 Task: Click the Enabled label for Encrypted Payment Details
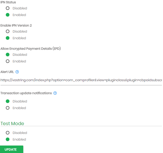pos(19,61)
